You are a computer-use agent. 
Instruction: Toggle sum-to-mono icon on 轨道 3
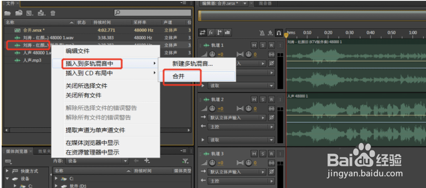pyautogui.click(x=271, y=163)
